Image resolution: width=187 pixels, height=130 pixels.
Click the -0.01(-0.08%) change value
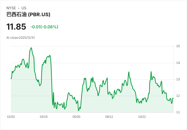[x=44, y=27]
